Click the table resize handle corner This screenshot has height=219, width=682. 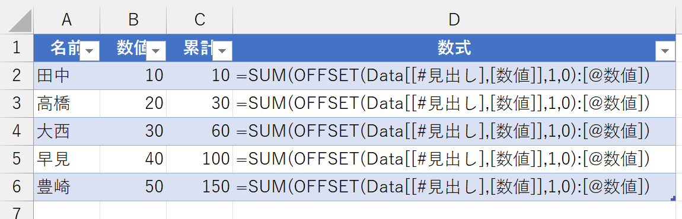673,198
